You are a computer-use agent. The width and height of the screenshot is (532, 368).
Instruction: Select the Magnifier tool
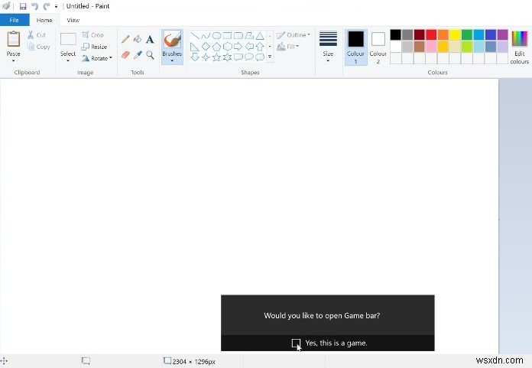pyautogui.click(x=150, y=54)
